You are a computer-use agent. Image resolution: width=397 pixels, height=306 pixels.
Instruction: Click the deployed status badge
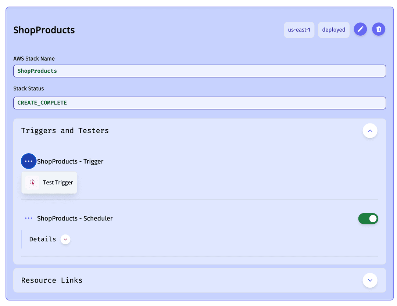pos(334,30)
